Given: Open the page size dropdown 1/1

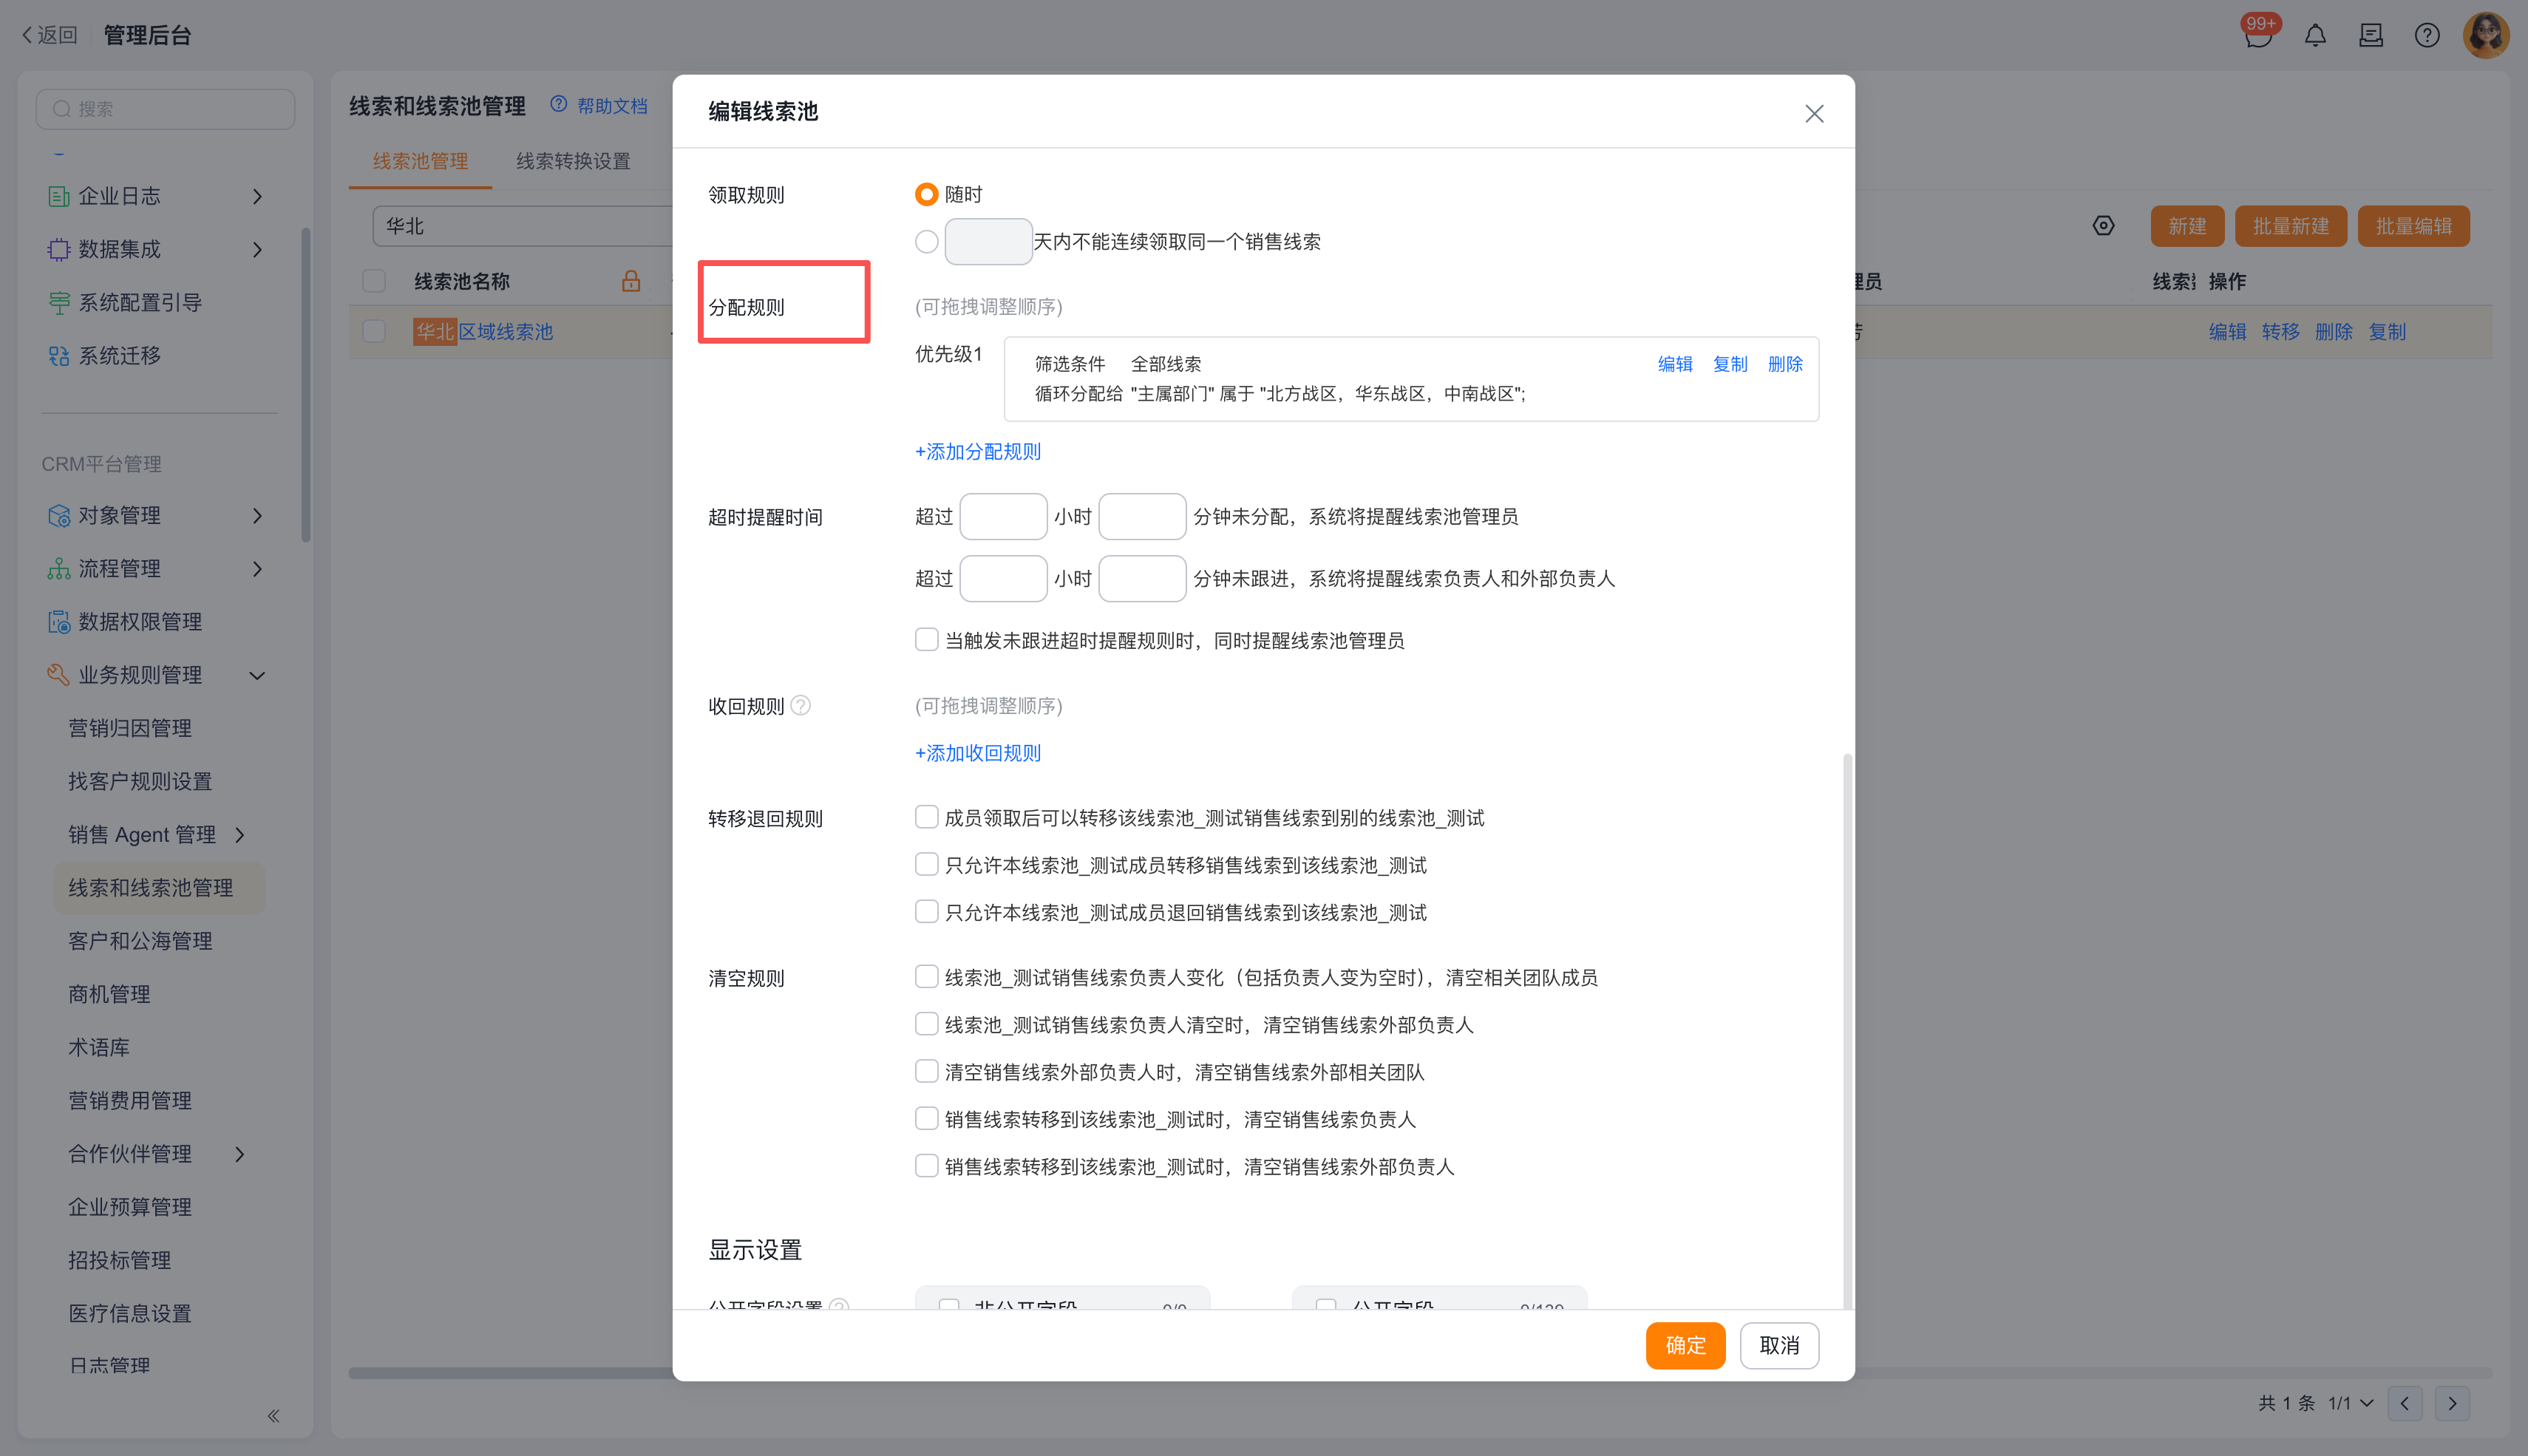Looking at the screenshot, I should (x=2350, y=1403).
